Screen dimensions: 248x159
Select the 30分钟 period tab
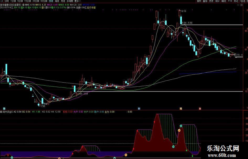[x=36, y=1]
